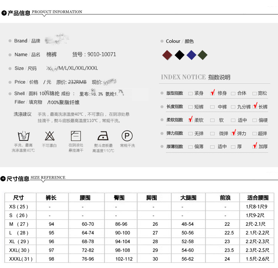This screenshot has width=278, height=268.
Task: Click the 臀围 column header
Action: (119, 198)
